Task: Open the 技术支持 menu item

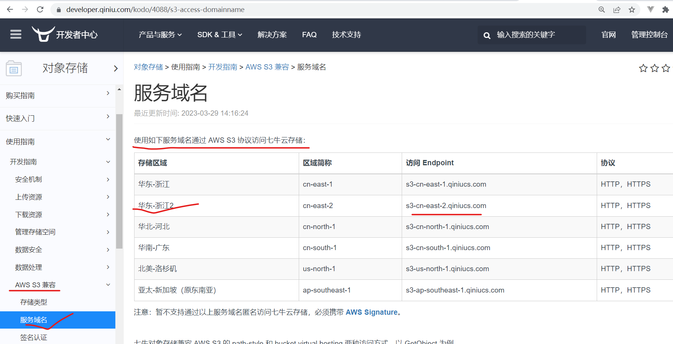Action: (x=346, y=35)
